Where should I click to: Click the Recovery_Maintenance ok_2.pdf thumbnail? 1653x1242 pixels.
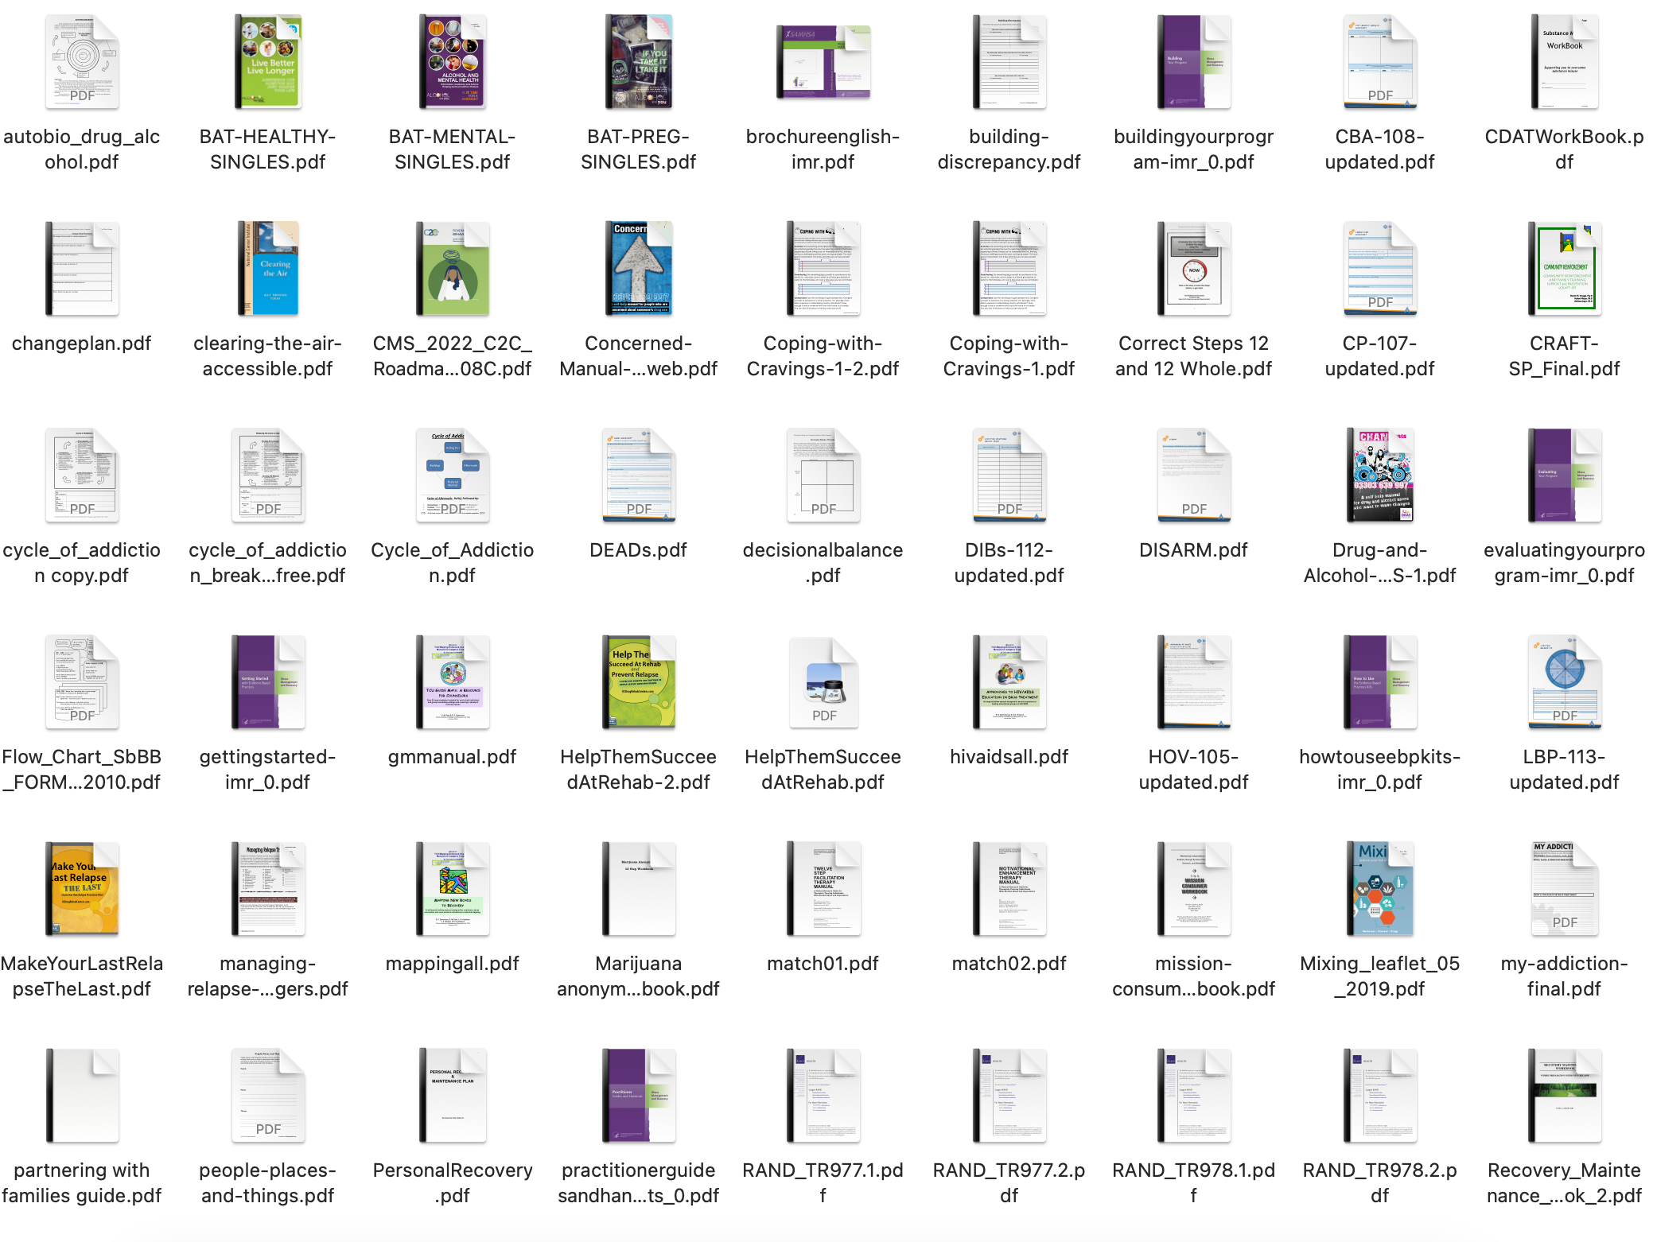click(1564, 1096)
